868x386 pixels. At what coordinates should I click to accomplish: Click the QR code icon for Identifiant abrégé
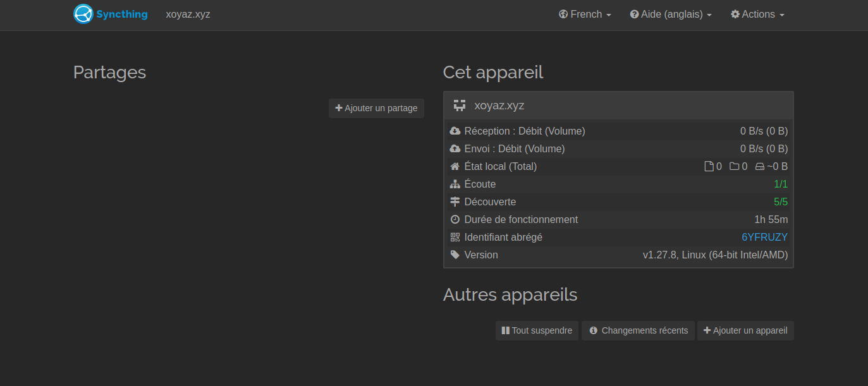click(455, 238)
